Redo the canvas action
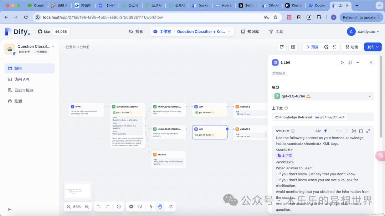The width and height of the screenshot is (385, 216). pos(108,207)
